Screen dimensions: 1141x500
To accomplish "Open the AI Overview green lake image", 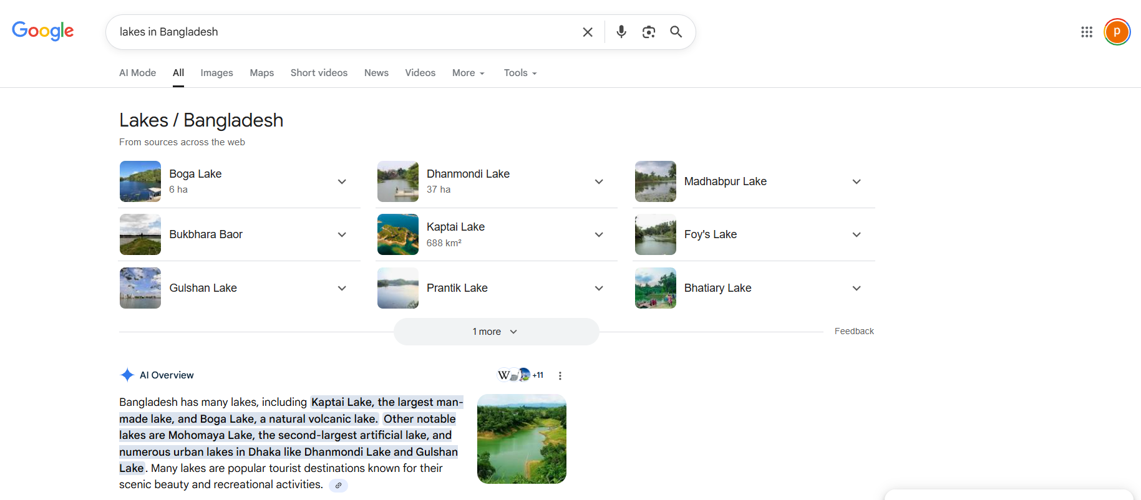I will pos(522,439).
